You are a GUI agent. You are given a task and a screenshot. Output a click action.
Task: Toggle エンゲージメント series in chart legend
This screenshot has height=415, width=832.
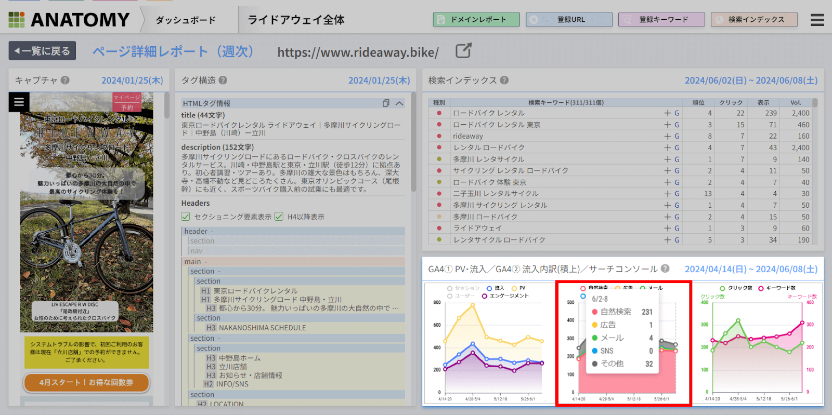pos(505,296)
